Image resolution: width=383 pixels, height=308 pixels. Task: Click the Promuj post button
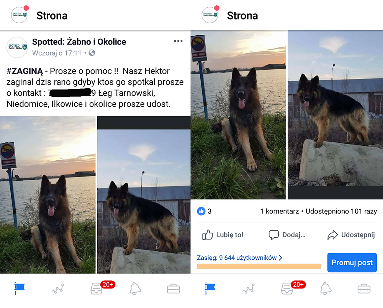pyautogui.click(x=352, y=262)
